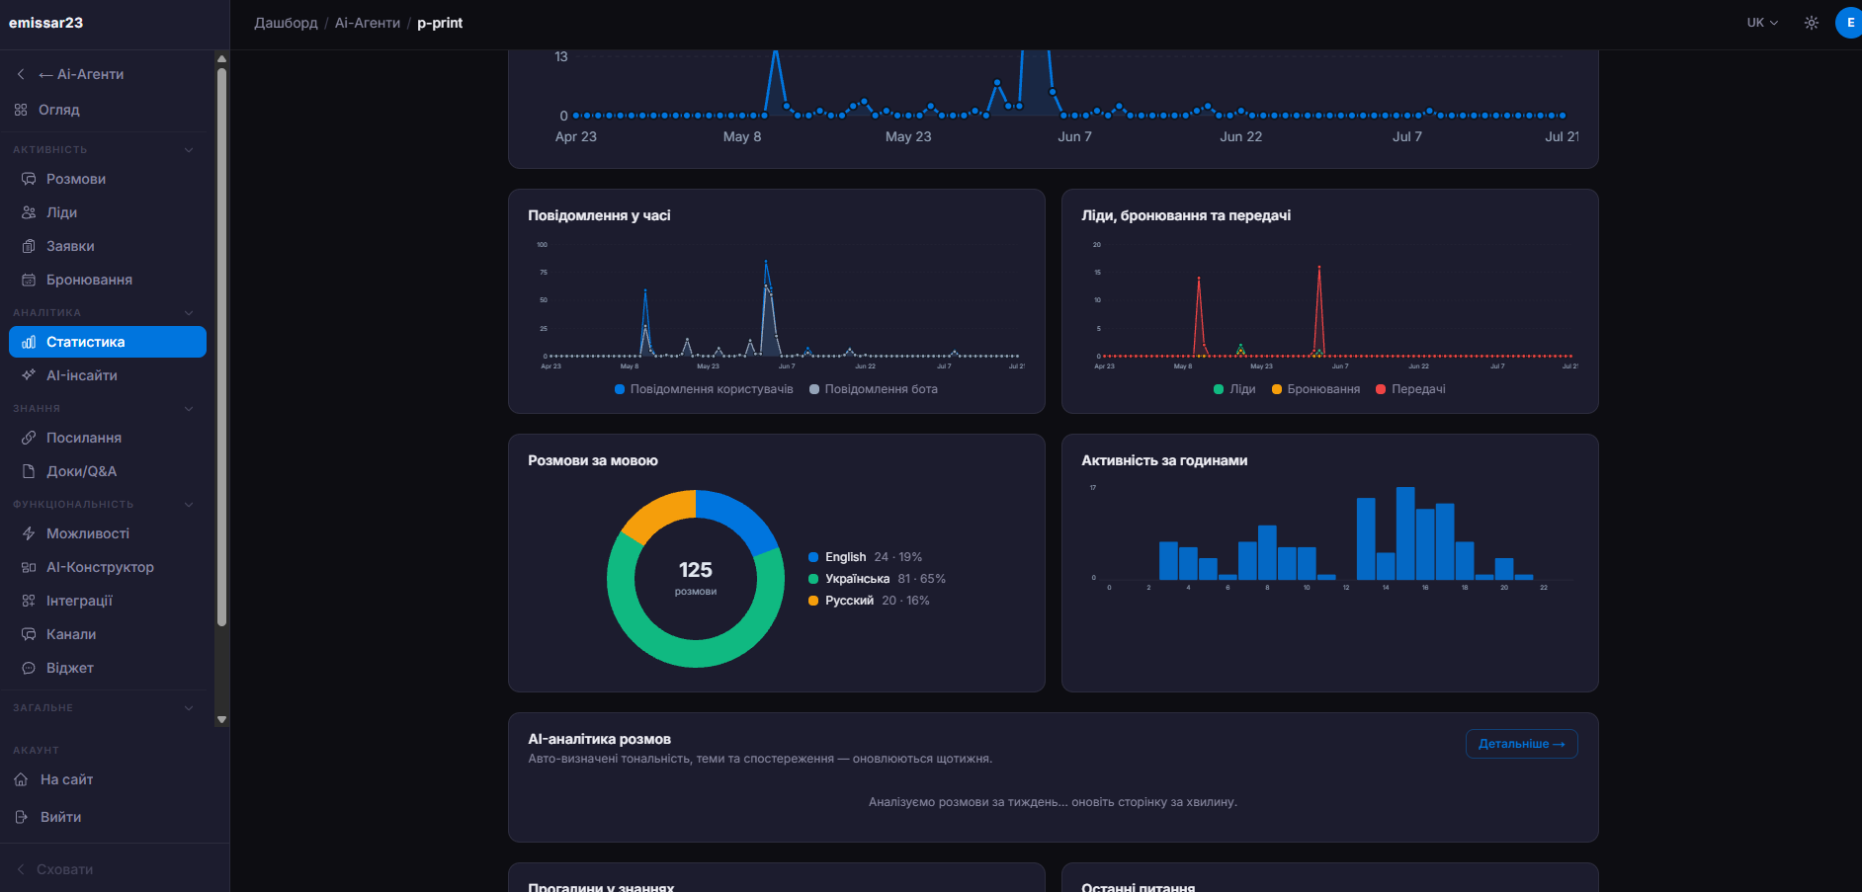This screenshot has height=892, width=1862.
Task: Toggle the Передачі legend series
Action: [x=1410, y=389]
